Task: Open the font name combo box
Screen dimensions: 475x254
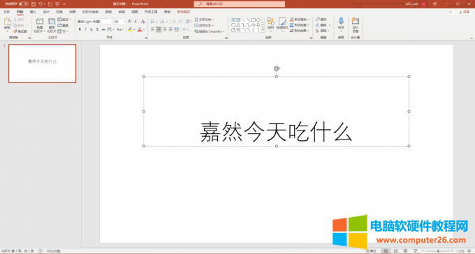Action: click(95, 22)
